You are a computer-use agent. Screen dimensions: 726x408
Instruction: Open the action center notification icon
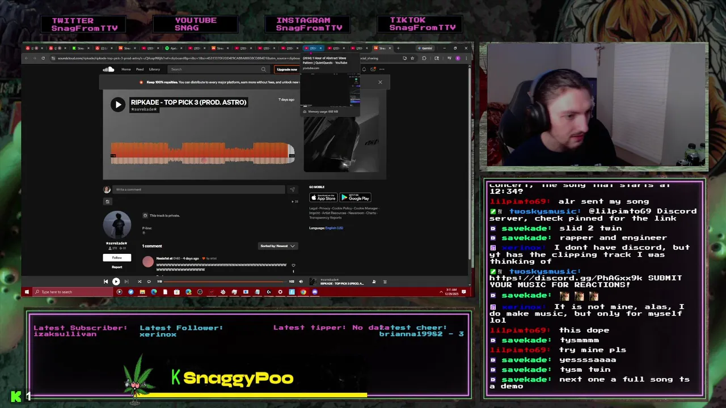(x=463, y=292)
